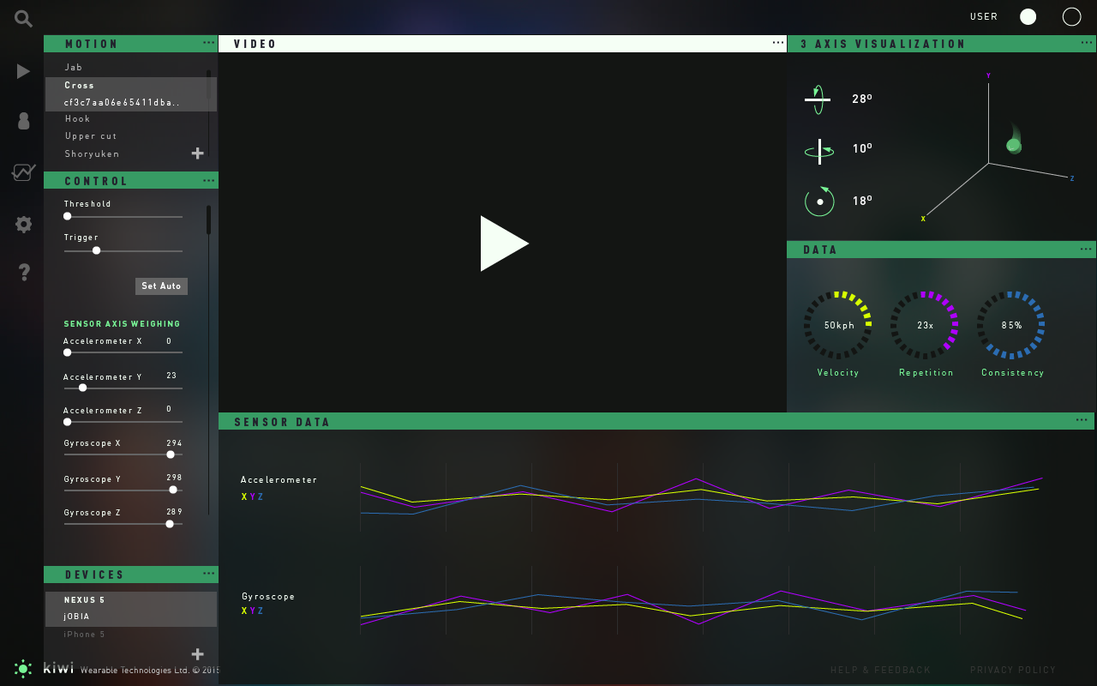The image size is (1097, 686).
Task: Add a new motion with plus icon
Action: (x=197, y=153)
